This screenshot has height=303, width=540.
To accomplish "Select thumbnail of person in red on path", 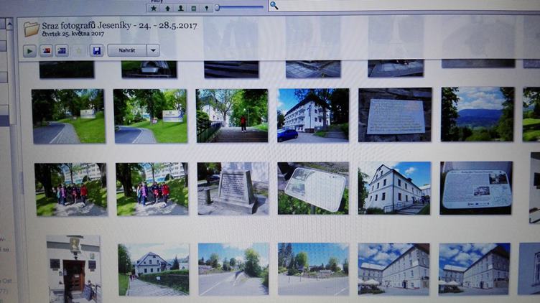I will [x=232, y=116].
